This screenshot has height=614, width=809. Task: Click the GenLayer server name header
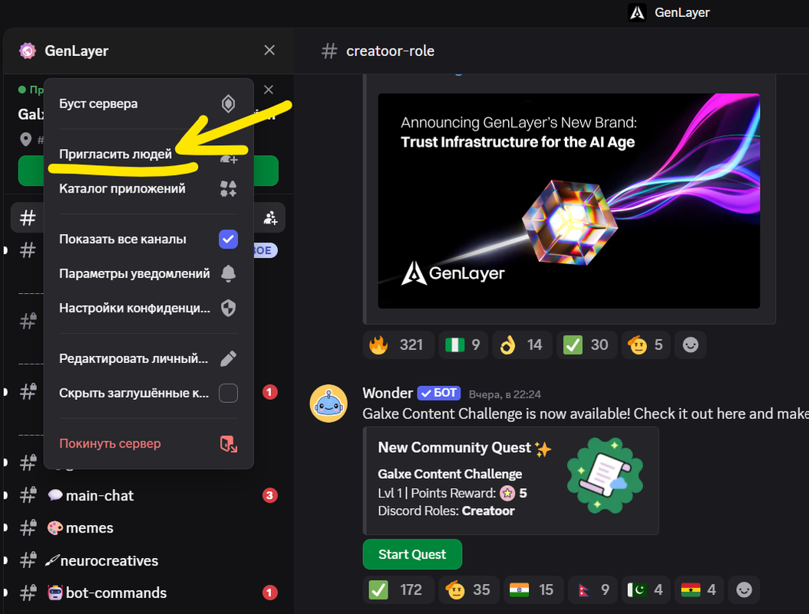(76, 51)
